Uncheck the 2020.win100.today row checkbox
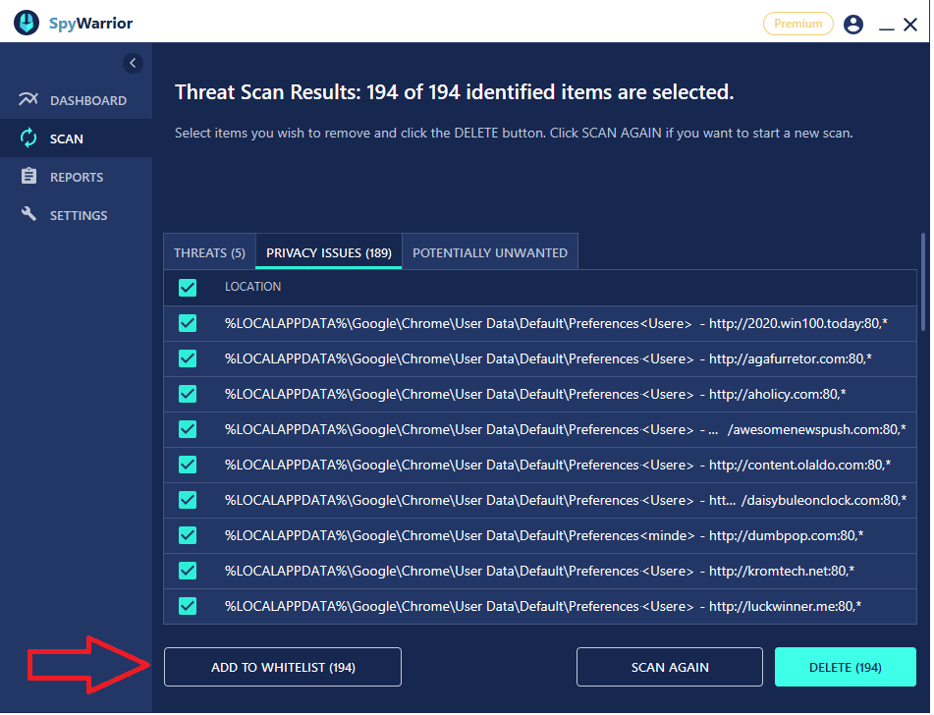The height and width of the screenshot is (715, 934). [188, 323]
